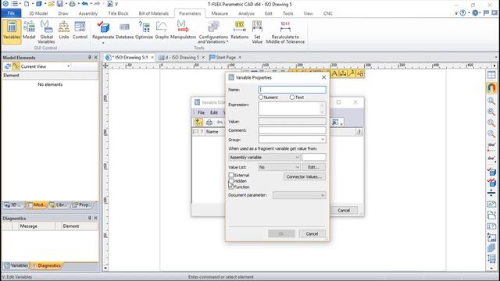Click the new variable icon in Variable Editor toolbar
Screen dimensions: 500x281
[198, 122]
